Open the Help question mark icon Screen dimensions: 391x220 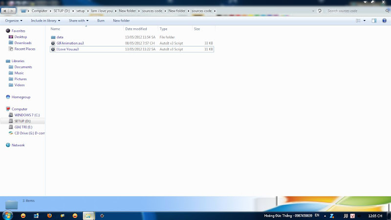384,21
